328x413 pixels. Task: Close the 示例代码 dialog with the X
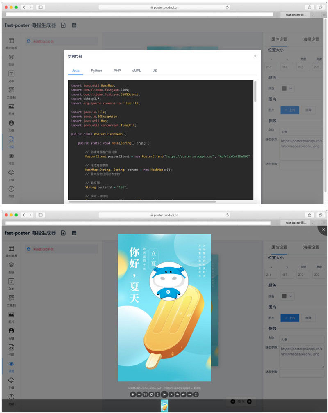[x=255, y=56]
